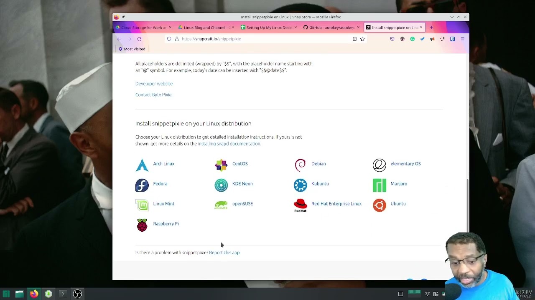Launch OBS Studio from the taskbar
The height and width of the screenshot is (300, 535).
coord(77,294)
